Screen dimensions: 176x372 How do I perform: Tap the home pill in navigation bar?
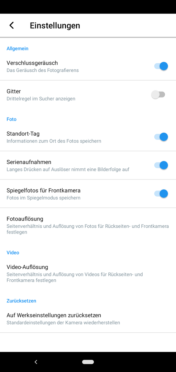coord(88,362)
